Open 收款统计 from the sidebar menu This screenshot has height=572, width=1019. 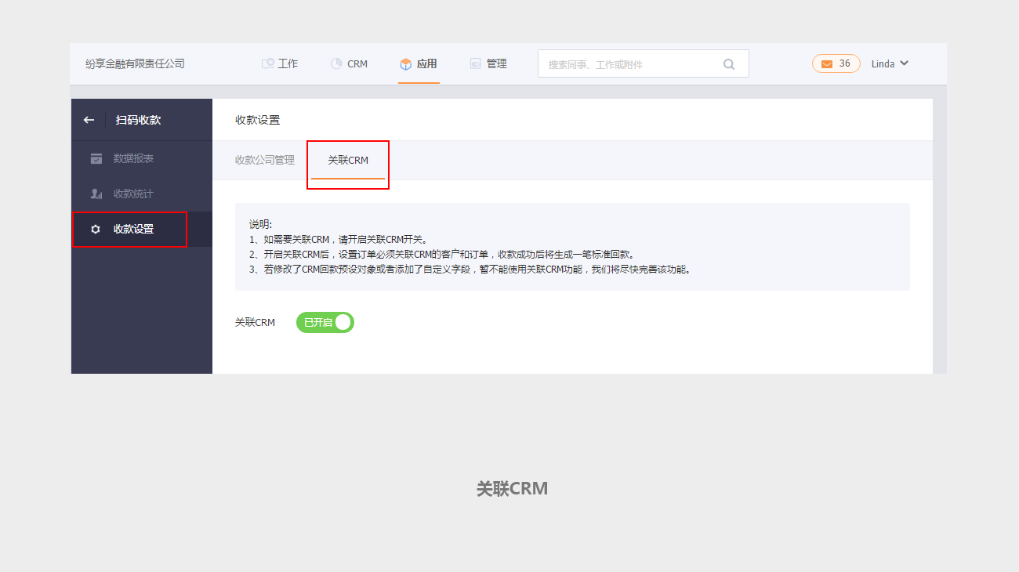tap(133, 194)
